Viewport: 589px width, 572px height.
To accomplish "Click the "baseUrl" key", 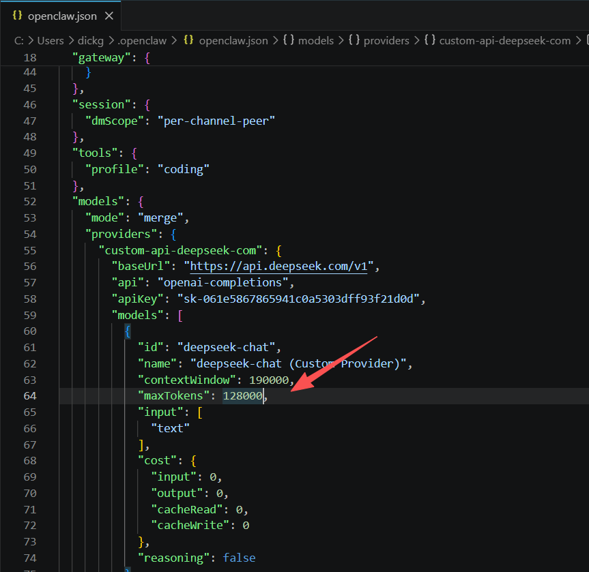I will click(x=141, y=266).
